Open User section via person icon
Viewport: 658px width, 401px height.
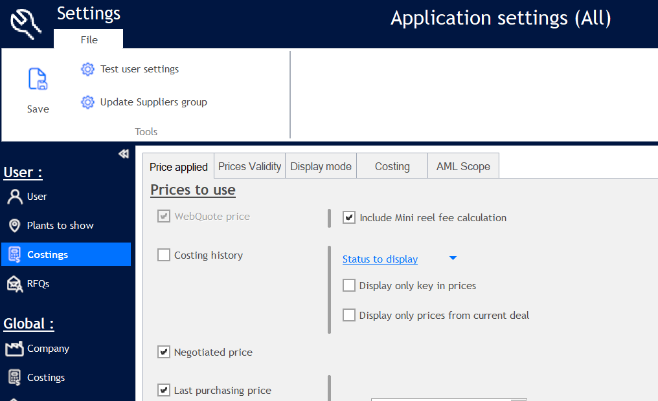(14, 197)
